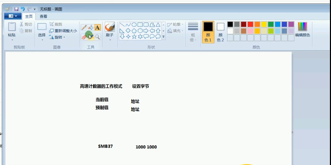Select the Pencil tool
This screenshot has width=331, height=165.
84,27
